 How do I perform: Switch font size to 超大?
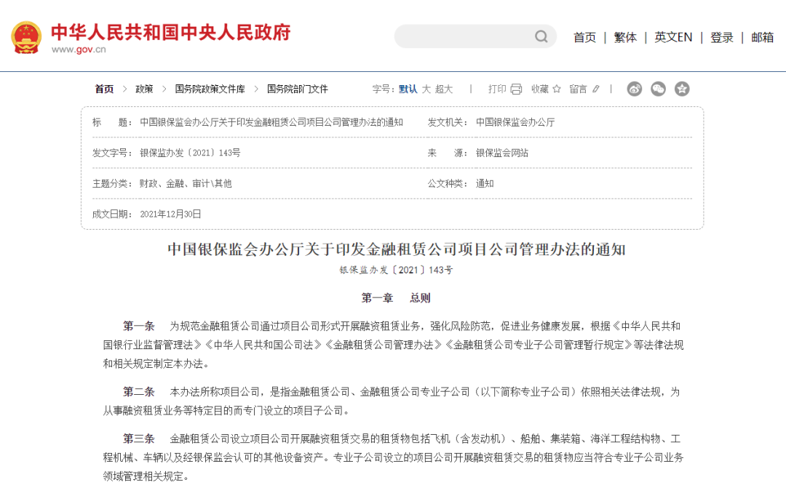pyautogui.click(x=444, y=89)
